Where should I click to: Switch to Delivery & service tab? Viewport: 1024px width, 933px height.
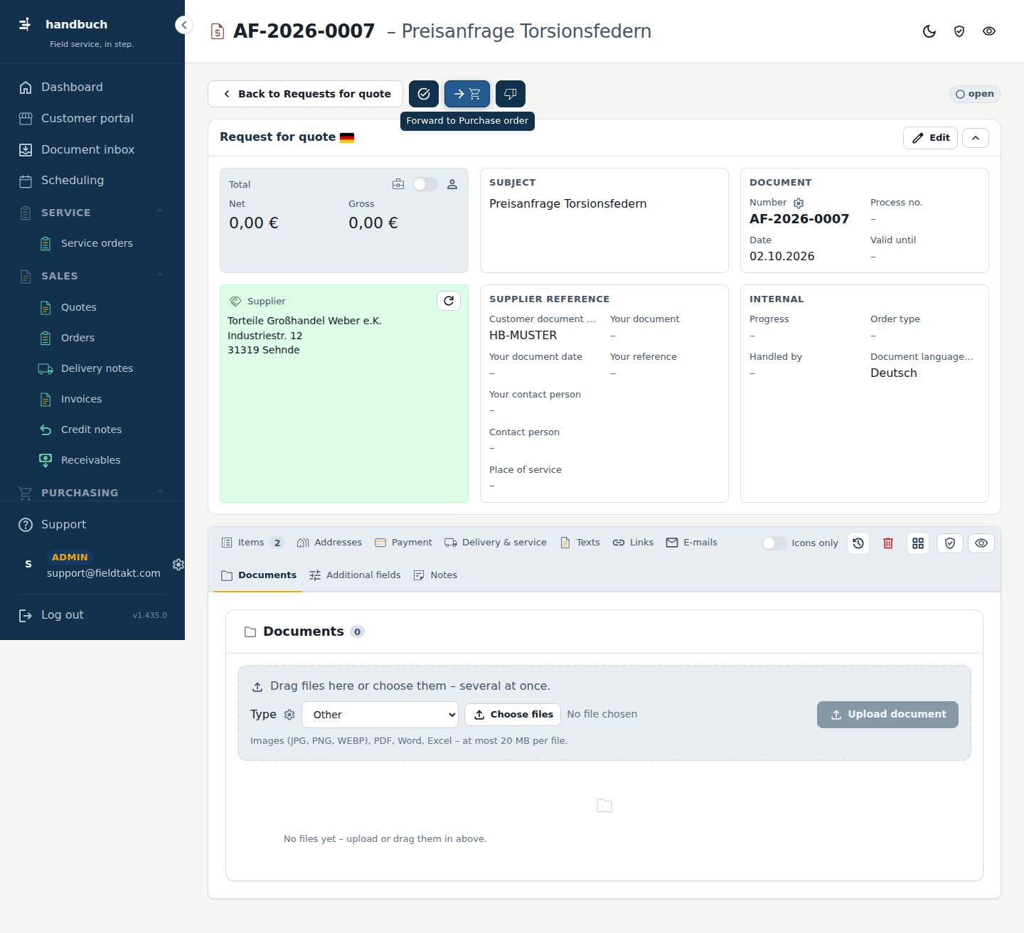point(496,543)
